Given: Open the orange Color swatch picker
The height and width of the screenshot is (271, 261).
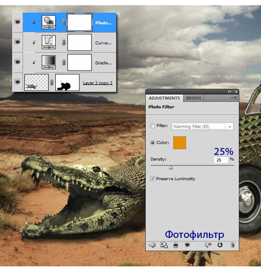Looking at the screenshot, I should pyautogui.click(x=180, y=143).
